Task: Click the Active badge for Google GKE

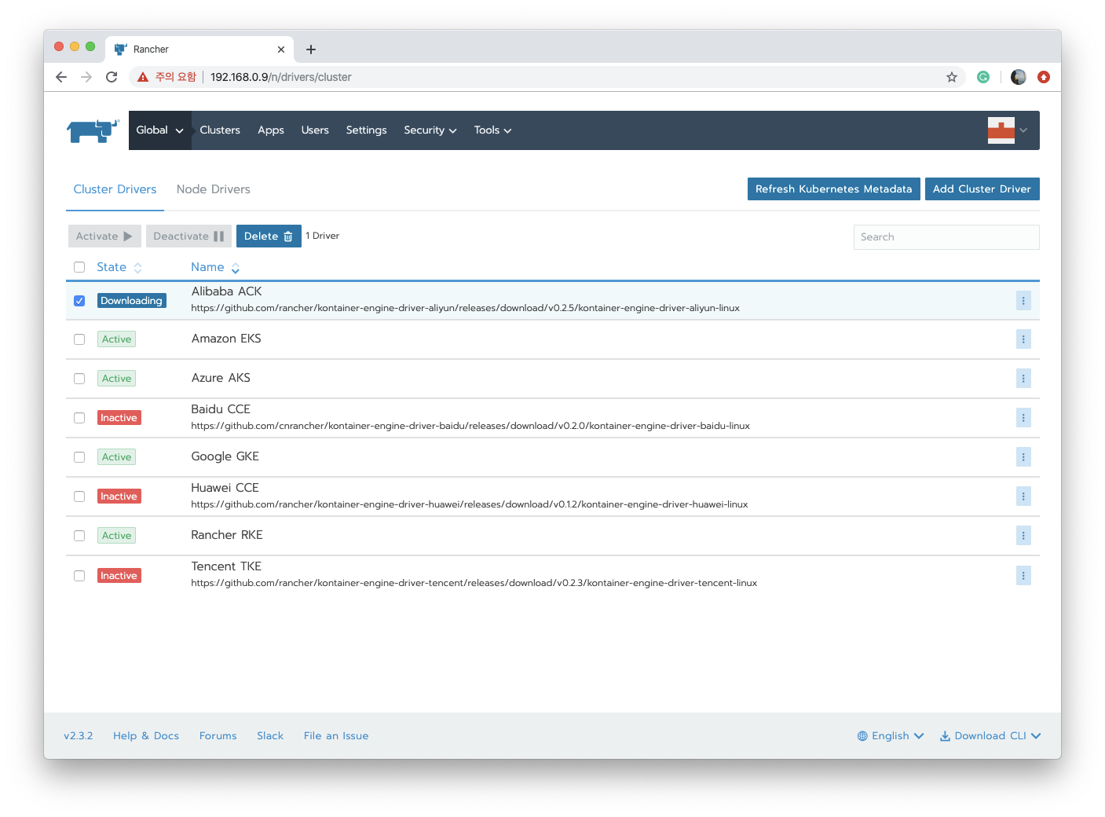Action: 117,457
